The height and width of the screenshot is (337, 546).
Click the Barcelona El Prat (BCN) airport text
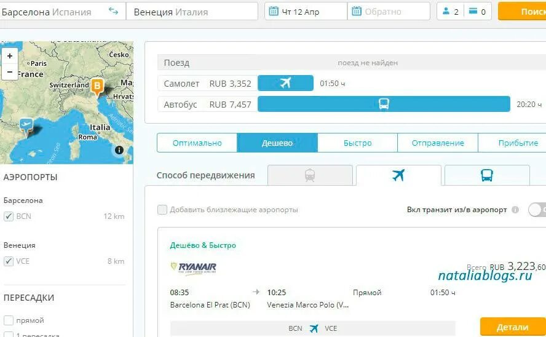(210, 305)
